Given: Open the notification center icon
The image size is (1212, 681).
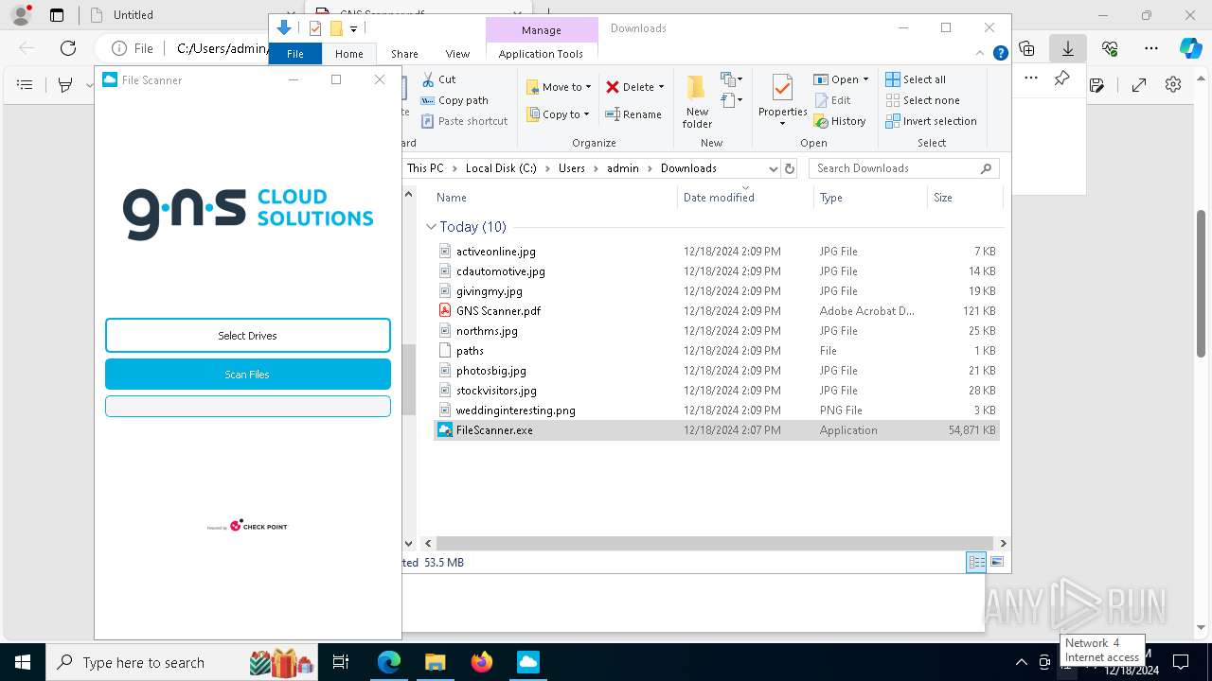Looking at the screenshot, I should pyautogui.click(x=1182, y=662).
